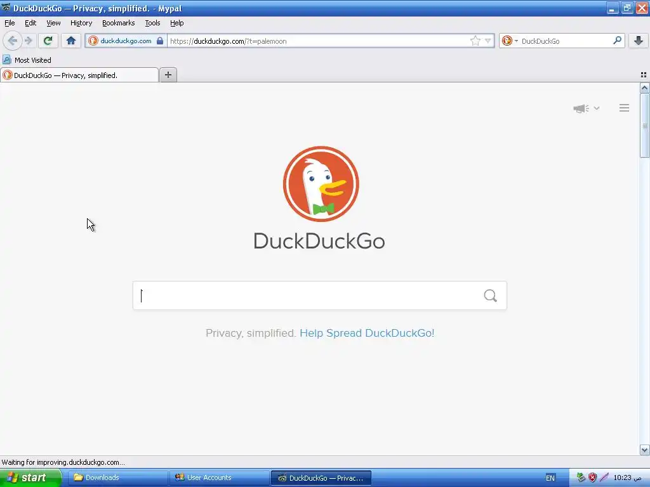The width and height of the screenshot is (650, 487).
Task: Open the DuckDuckGo hamburger side menu
Action: (625, 108)
